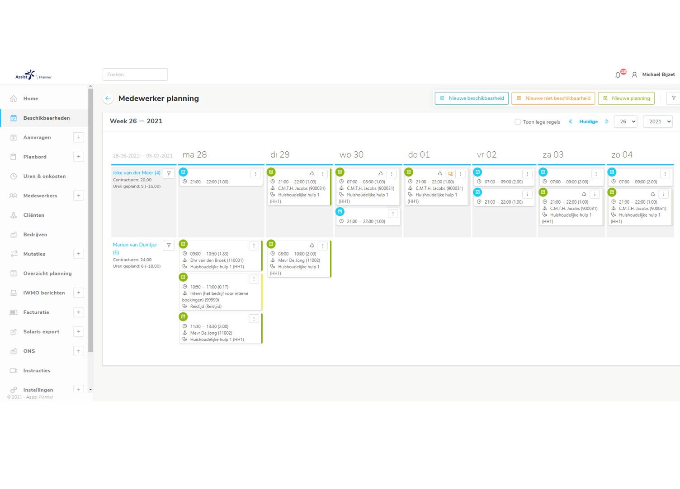The image size is (680, 489).
Task: Expand the Aanvragen menu plus button
Action: [x=78, y=137]
